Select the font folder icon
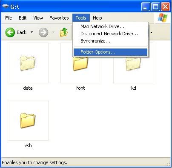 click(80, 63)
